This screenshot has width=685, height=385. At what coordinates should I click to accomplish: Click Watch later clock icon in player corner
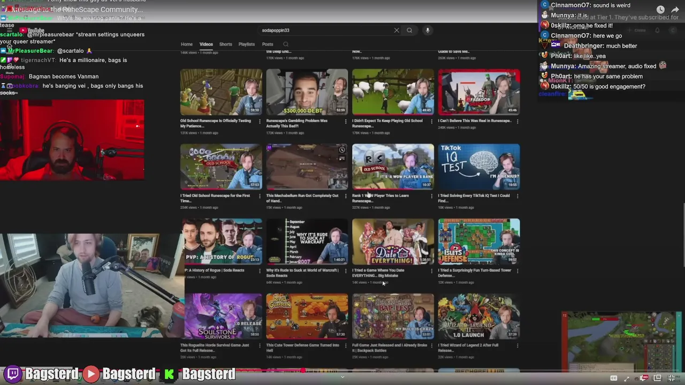660,10
